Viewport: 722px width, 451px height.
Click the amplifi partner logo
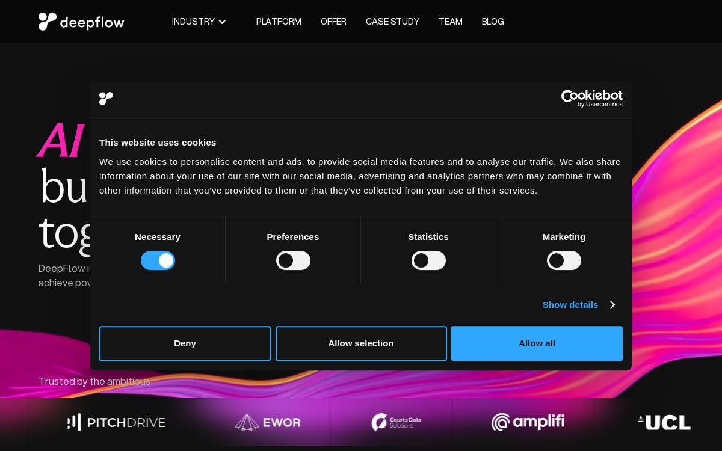tap(528, 422)
